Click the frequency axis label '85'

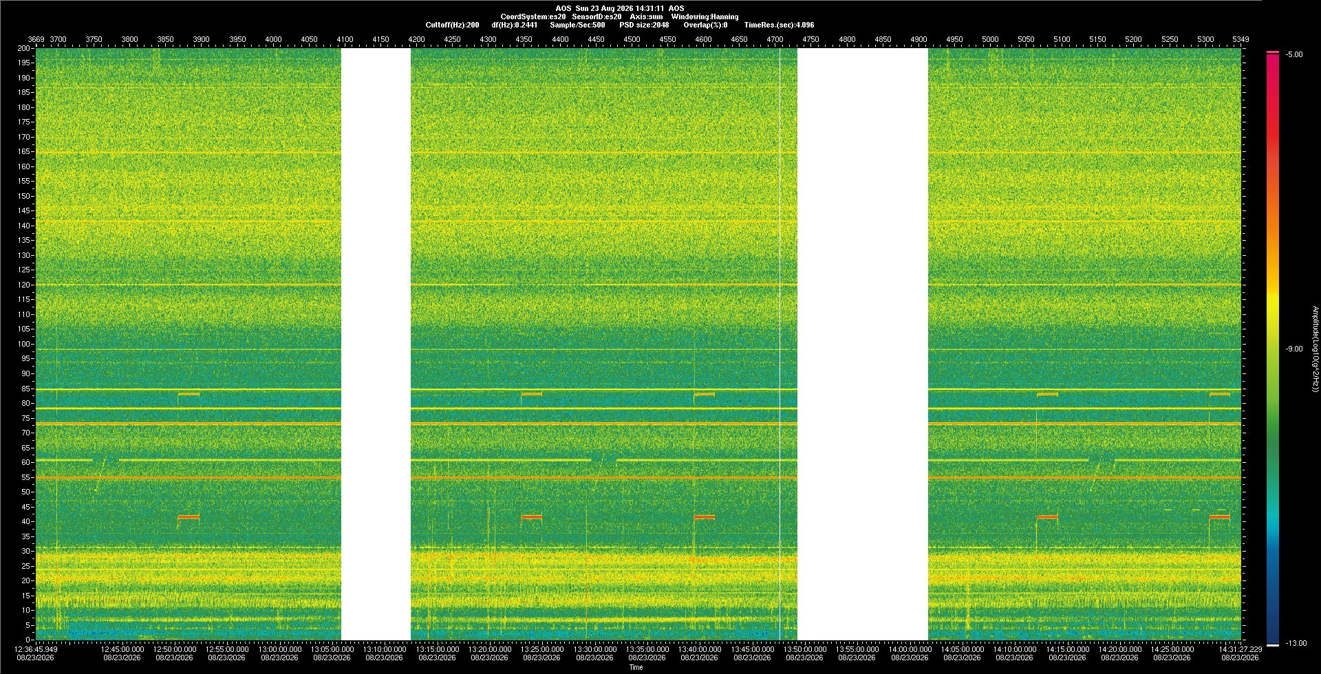26,389
